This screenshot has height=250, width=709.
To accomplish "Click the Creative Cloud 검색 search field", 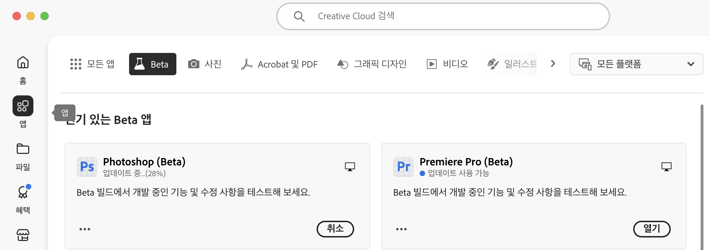I will pyautogui.click(x=452, y=16).
